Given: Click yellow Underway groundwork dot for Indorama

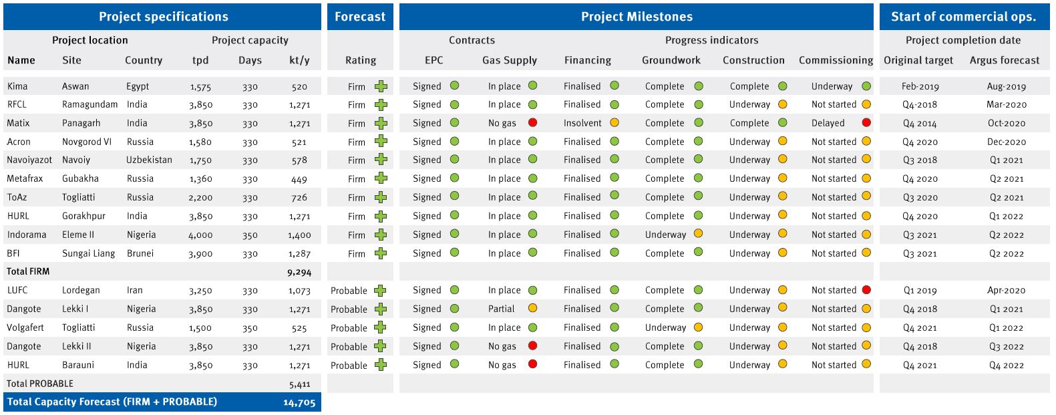Looking at the screenshot, I should coord(698,234).
